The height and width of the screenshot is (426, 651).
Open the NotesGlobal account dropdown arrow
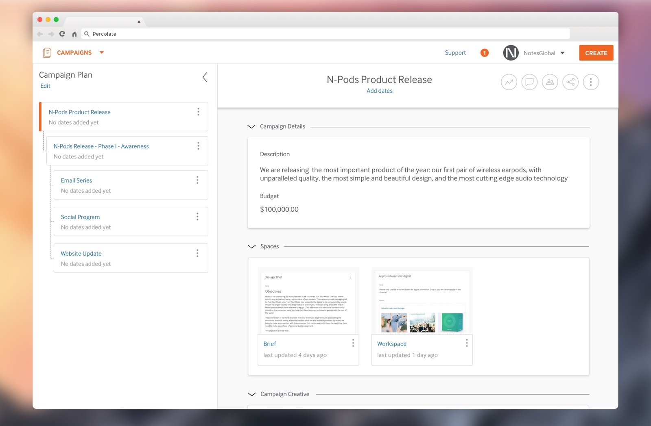point(563,53)
